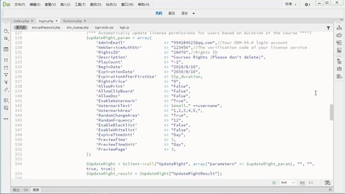The image size is (345, 194).
Task: Open the Customize Toolbar three-dots icon
Action: (6, 119)
